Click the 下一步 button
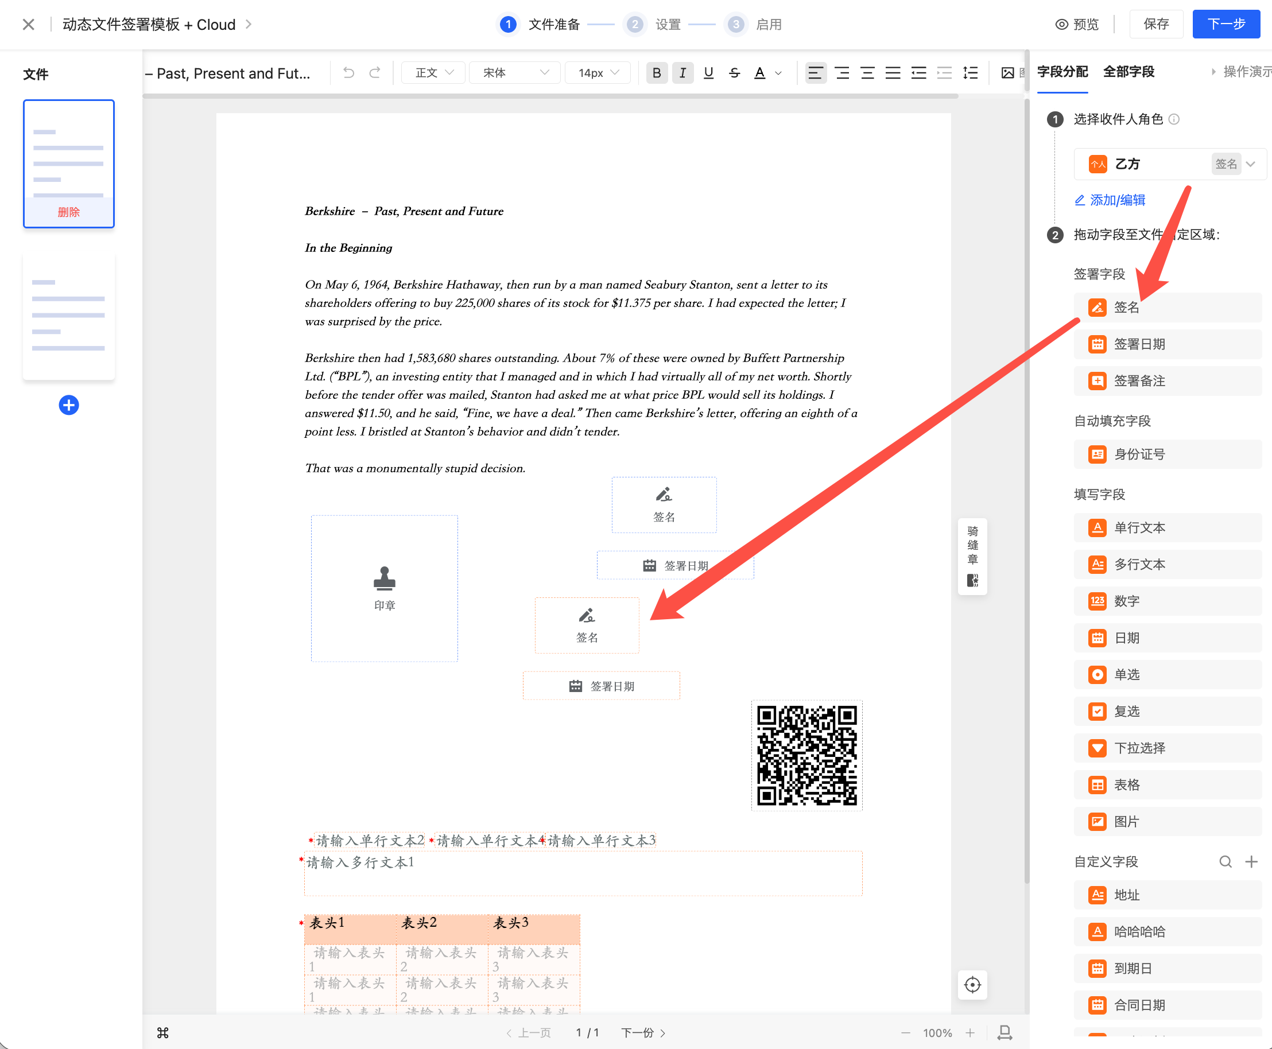The width and height of the screenshot is (1272, 1049). pyautogui.click(x=1226, y=24)
